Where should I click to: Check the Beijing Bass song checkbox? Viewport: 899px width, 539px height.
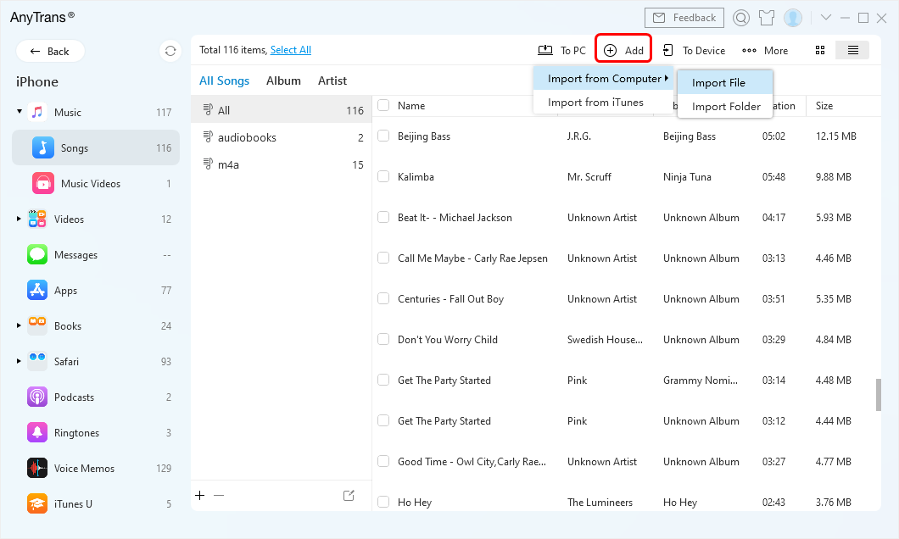tap(383, 136)
